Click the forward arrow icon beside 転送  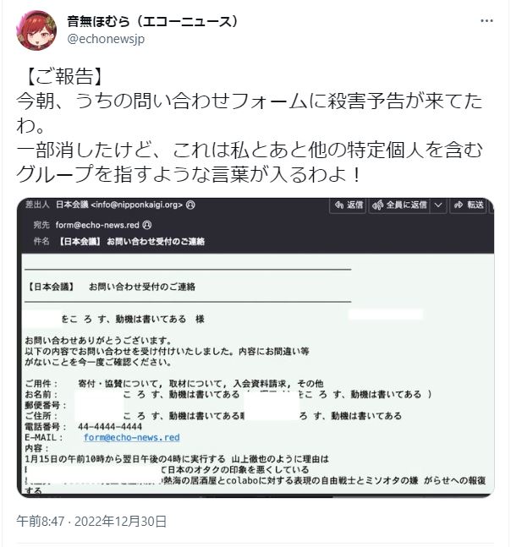click(459, 205)
